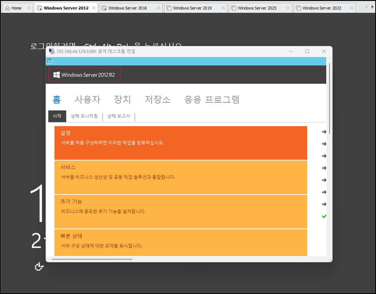Click the green checkmark task status icon

pos(324,216)
